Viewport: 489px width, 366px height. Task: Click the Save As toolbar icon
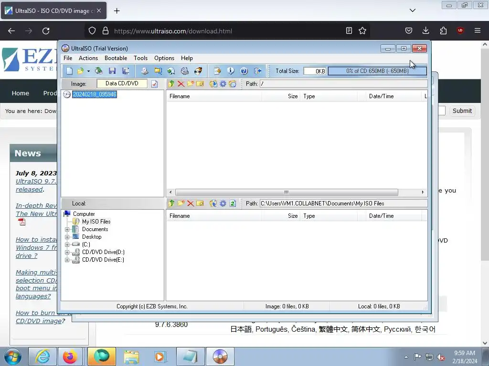pyautogui.click(x=126, y=71)
